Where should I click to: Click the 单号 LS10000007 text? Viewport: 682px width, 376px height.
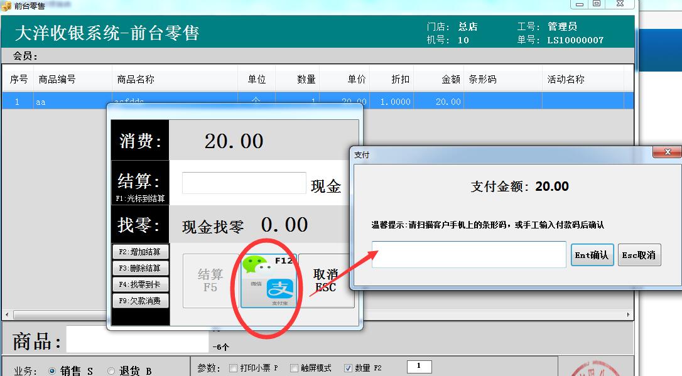coord(560,40)
